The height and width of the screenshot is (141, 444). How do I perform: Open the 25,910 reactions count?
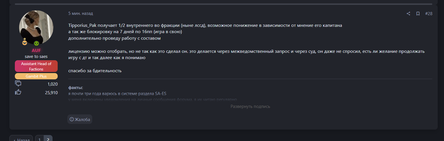tap(51, 92)
